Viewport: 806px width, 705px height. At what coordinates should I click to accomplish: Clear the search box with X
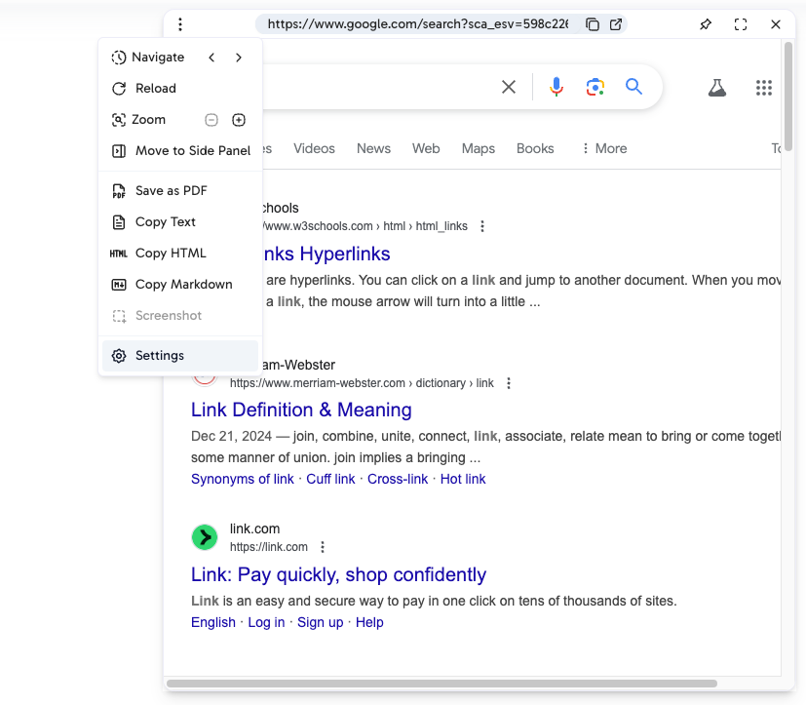point(509,88)
